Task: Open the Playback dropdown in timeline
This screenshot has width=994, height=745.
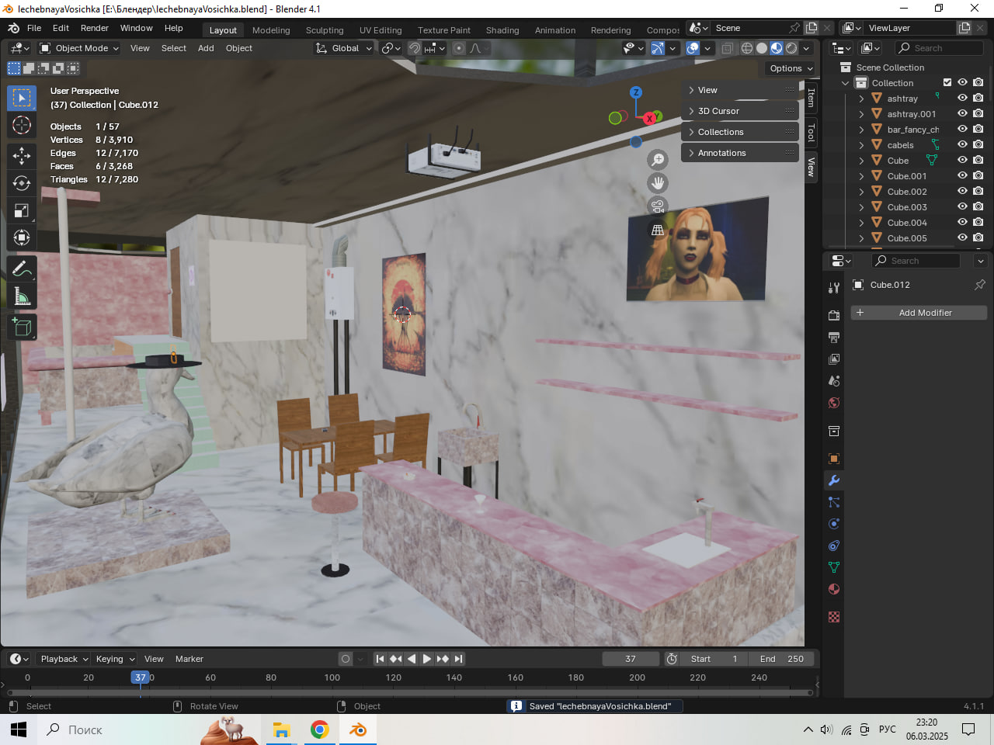Action: 64,659
